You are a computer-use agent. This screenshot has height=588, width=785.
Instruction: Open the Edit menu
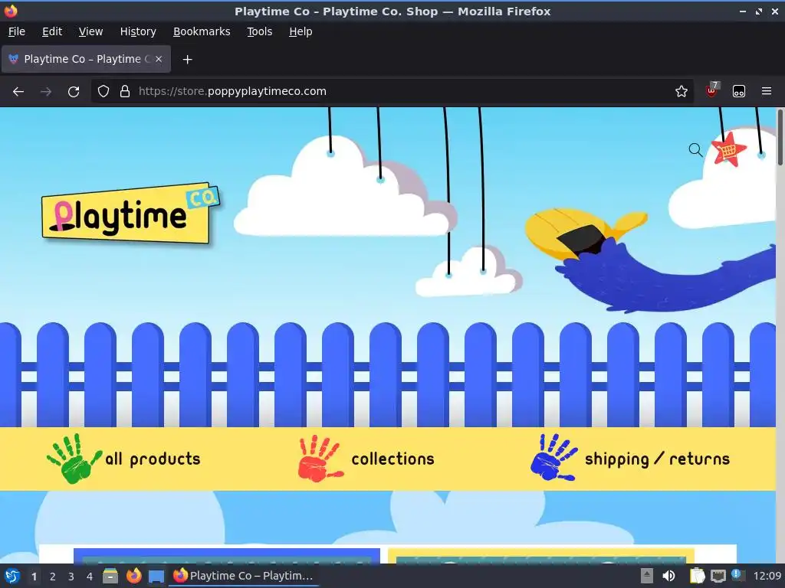[x=52, y=31]
